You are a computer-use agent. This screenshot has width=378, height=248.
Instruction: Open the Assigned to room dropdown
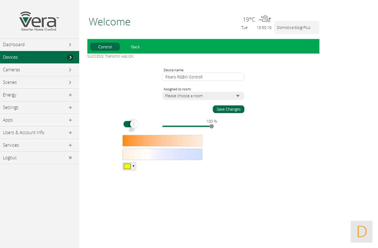pyautogui.click(x=203, y=96)
